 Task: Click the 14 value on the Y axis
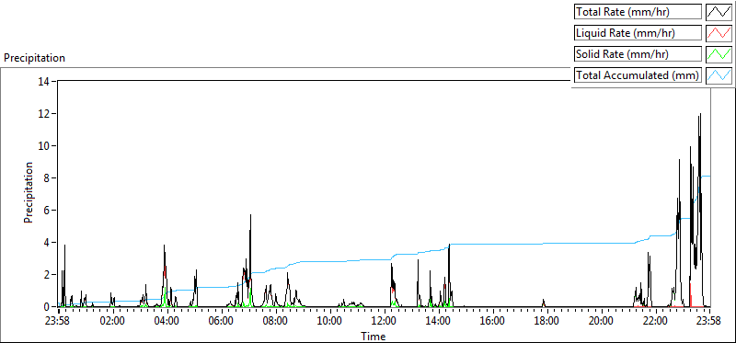pyautogui.click(x=45, y=81)
